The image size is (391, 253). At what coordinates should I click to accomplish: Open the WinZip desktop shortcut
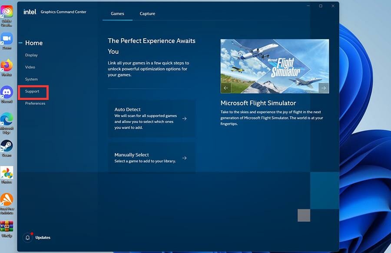tap(7, 229)
